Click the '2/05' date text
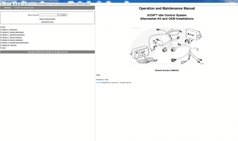The height and width of the screenshot is (141, 238). tap(98, 75)
